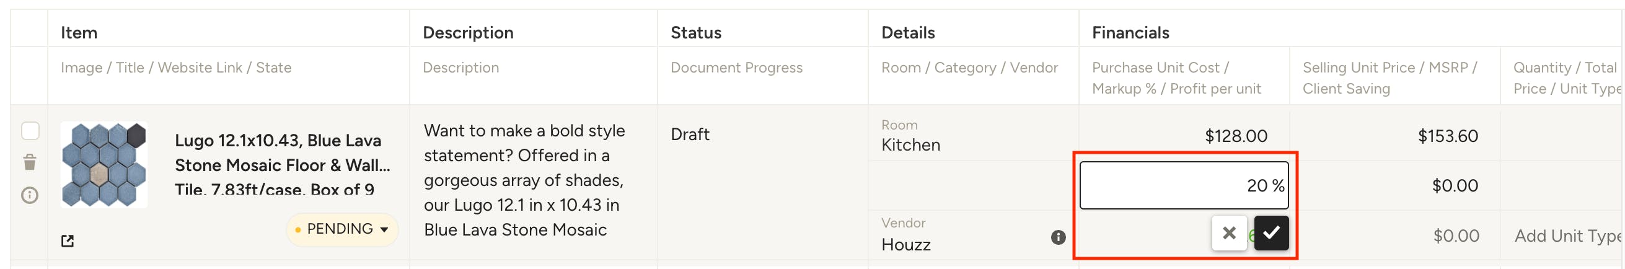Image resolution: width=1625 pixels, height=269 pixels.
Task: Click the Status column header
Action: (x=695, y=33)
